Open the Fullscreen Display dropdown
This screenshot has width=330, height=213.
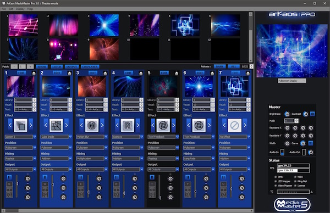click(x=291, y=81)
